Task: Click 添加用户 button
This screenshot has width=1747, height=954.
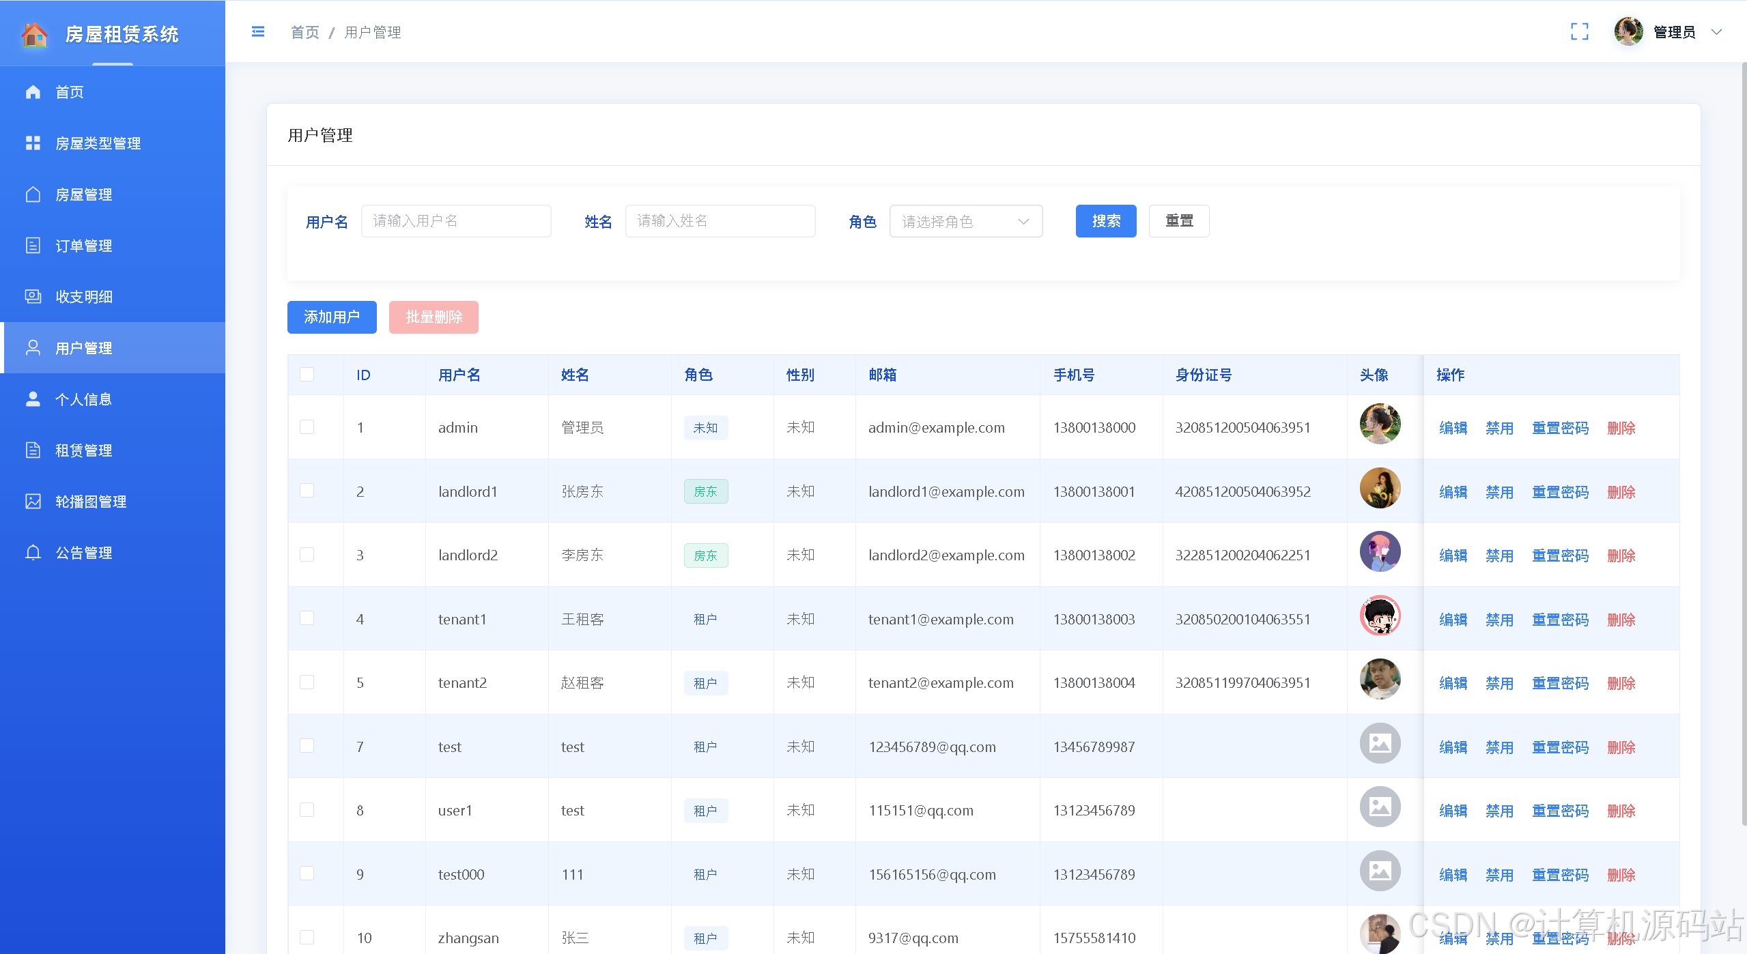Action: (x=332, y=317)
